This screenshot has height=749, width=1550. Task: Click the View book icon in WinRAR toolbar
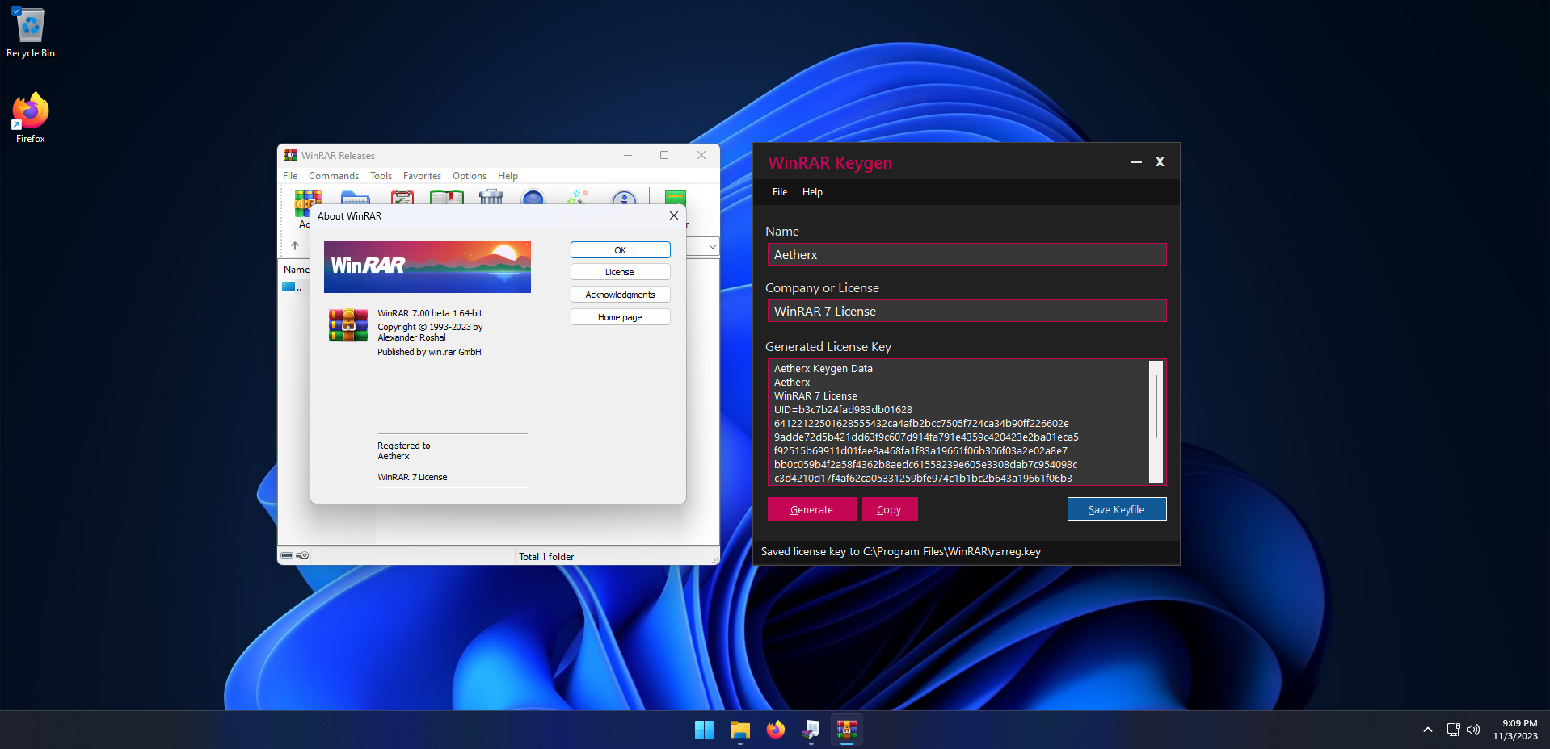pyautogui.click(x=447, y=198)
